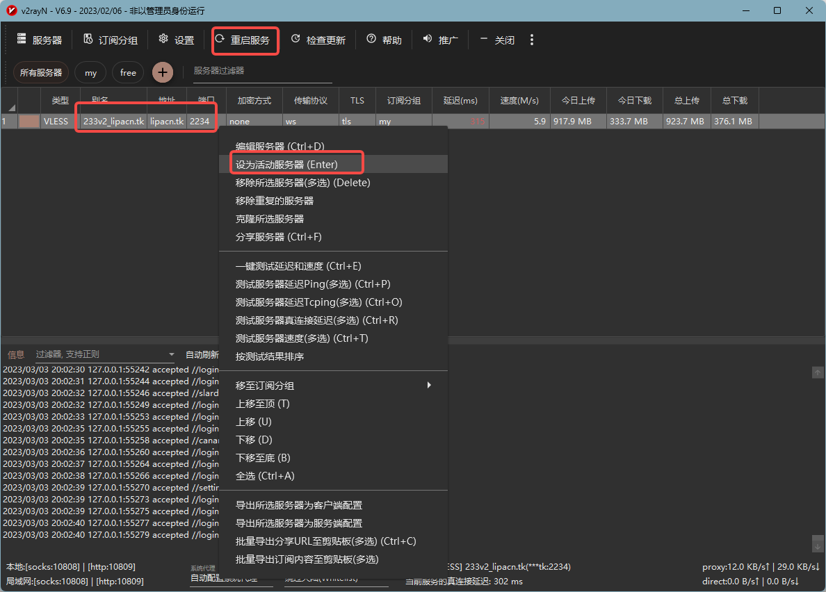
Task: Choose 分享服务器 (Ctrl+F) menu entry
Action: pos(333,237)
